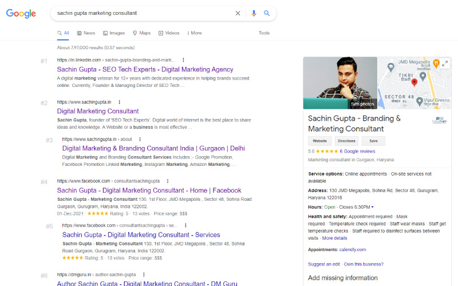Open Sachin Gupta Digital Marketing Consultant Services link

tap(141, 235)
